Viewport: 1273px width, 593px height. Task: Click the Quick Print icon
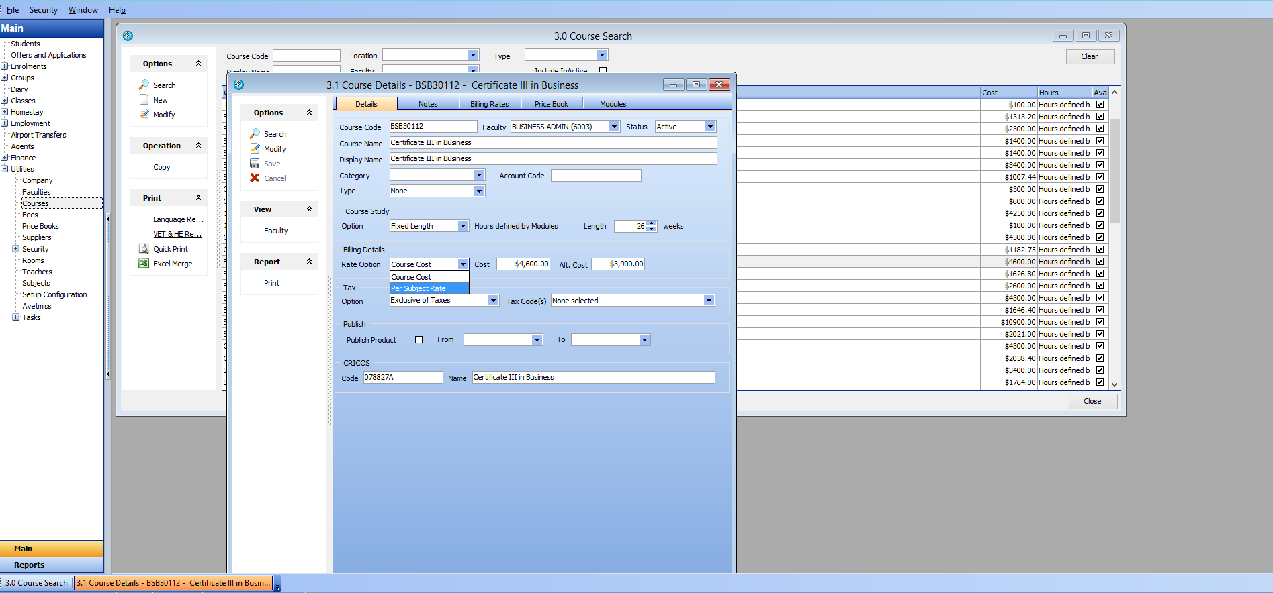(x=144, y=249)
